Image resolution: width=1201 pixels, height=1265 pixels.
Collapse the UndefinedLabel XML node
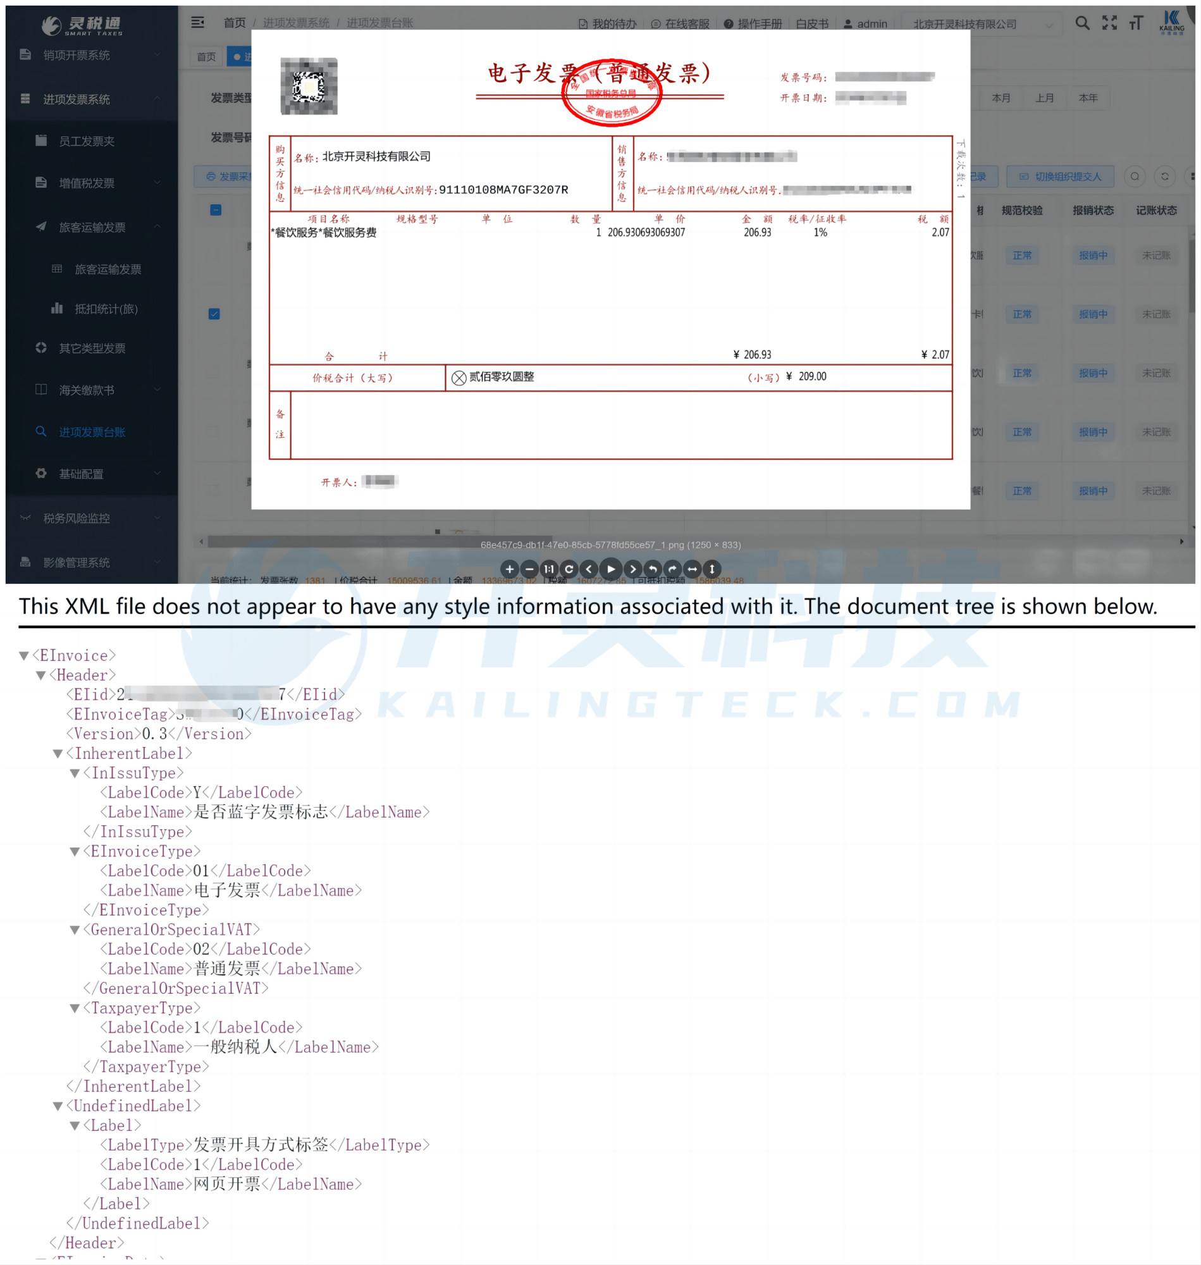click(58, 1106)
